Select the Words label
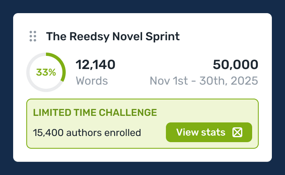Image resolution: width=285 pixels, height=175 pixels. (92, 81)
